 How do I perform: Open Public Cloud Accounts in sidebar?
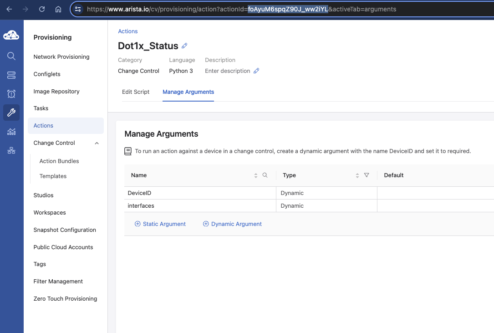point(63,247)
